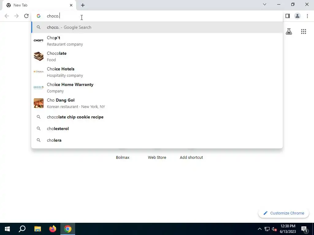Click the browser forward arrow

[x=17, y=16]
